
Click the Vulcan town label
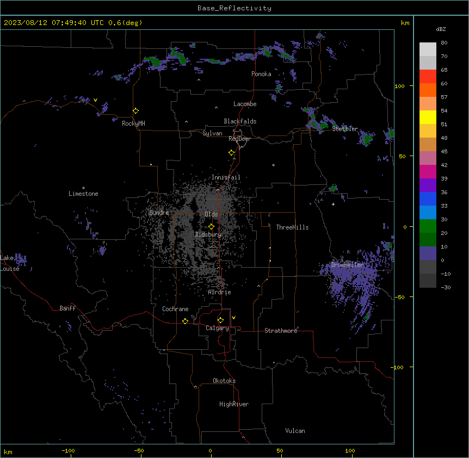pos(295,431)
